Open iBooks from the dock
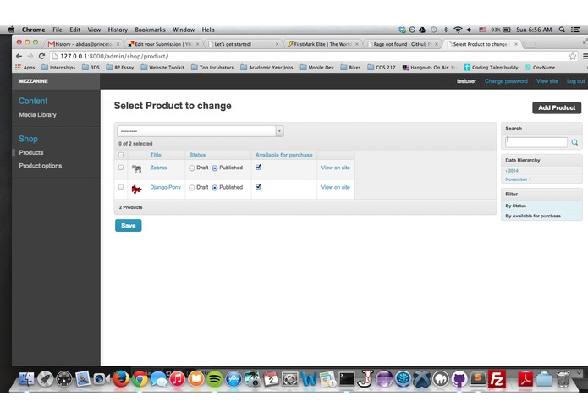The height and width of the screenshot is (418, 588). pyautogui.click(x=196, y=379)
